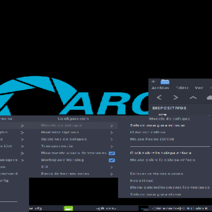Click the 'nfig' entry in left menu
Screen dimensions: 212x212
tap(4, 181)
